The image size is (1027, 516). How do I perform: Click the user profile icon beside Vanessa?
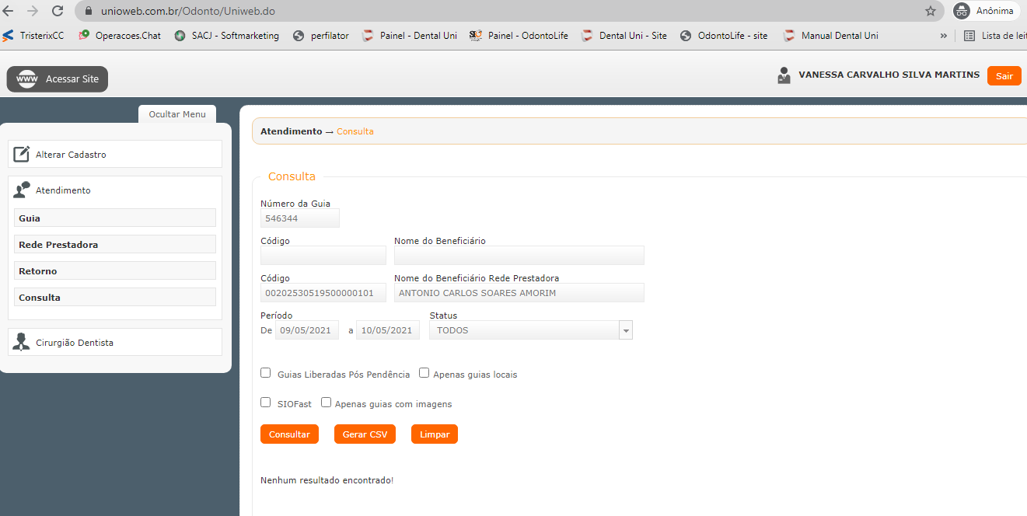pos(784,75)
